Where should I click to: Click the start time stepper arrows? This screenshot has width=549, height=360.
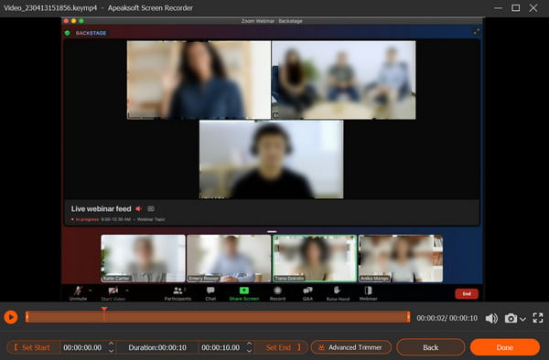pyautogui.click(x=111, y=347)
